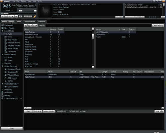Click the volume slider handle

click(35, 11)
